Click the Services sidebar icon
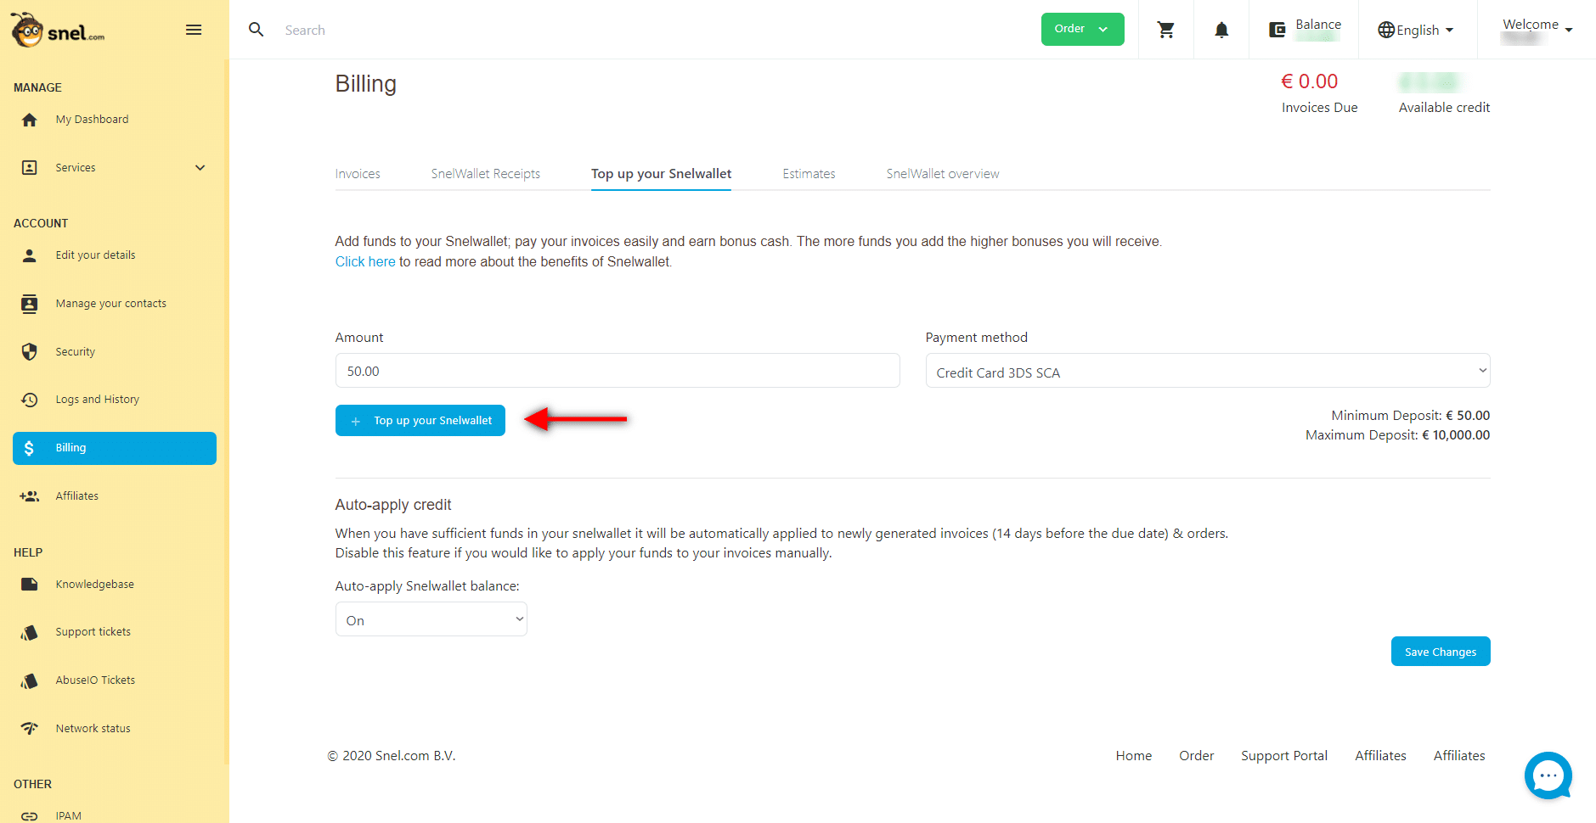 point(30,168)
